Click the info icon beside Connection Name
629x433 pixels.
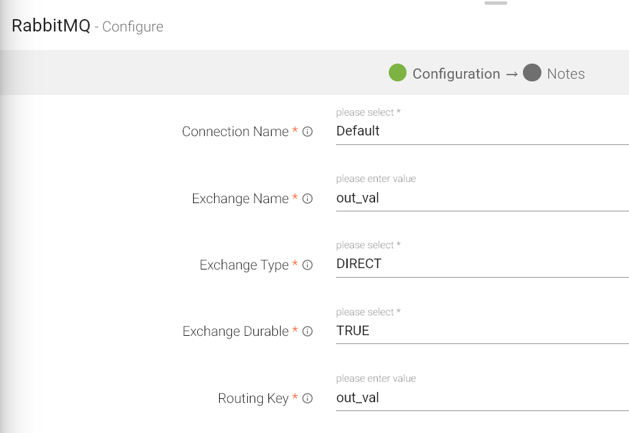click(307, 132)
